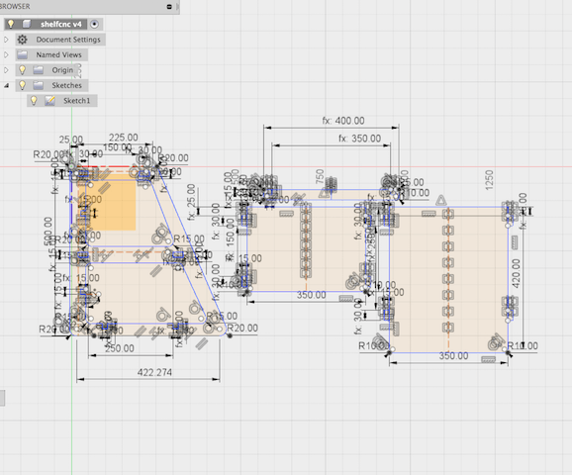Collapse the Sketches folder
The height and width of the screenshot is (475, 572).
pos(6,85)
